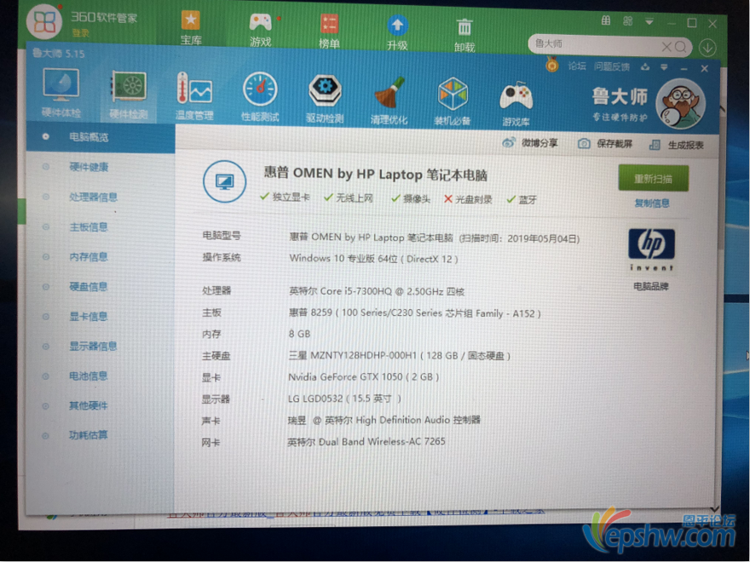Share via 微博分享

(530, 142)
